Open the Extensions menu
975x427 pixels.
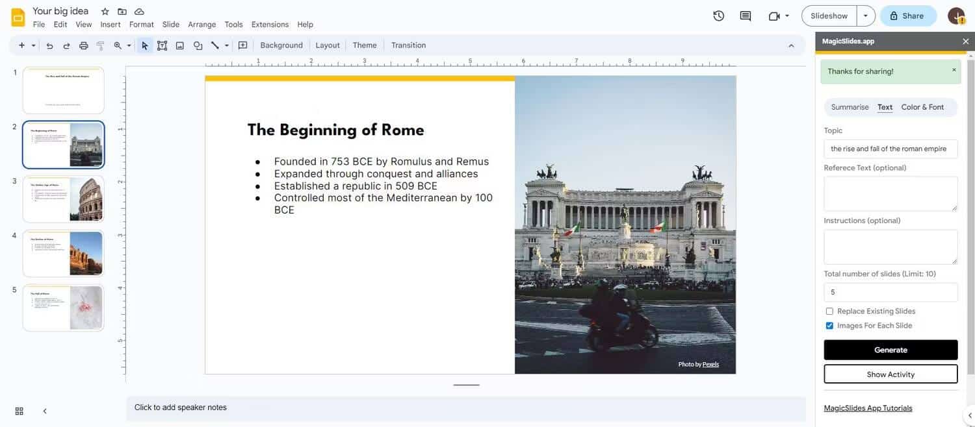tap(270, 25)
